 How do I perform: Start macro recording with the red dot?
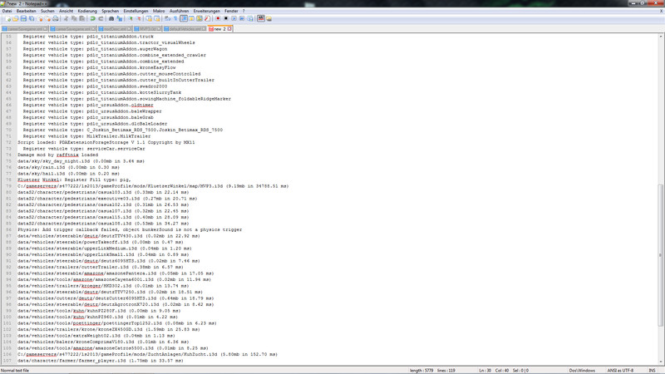[x=218, y=18]
